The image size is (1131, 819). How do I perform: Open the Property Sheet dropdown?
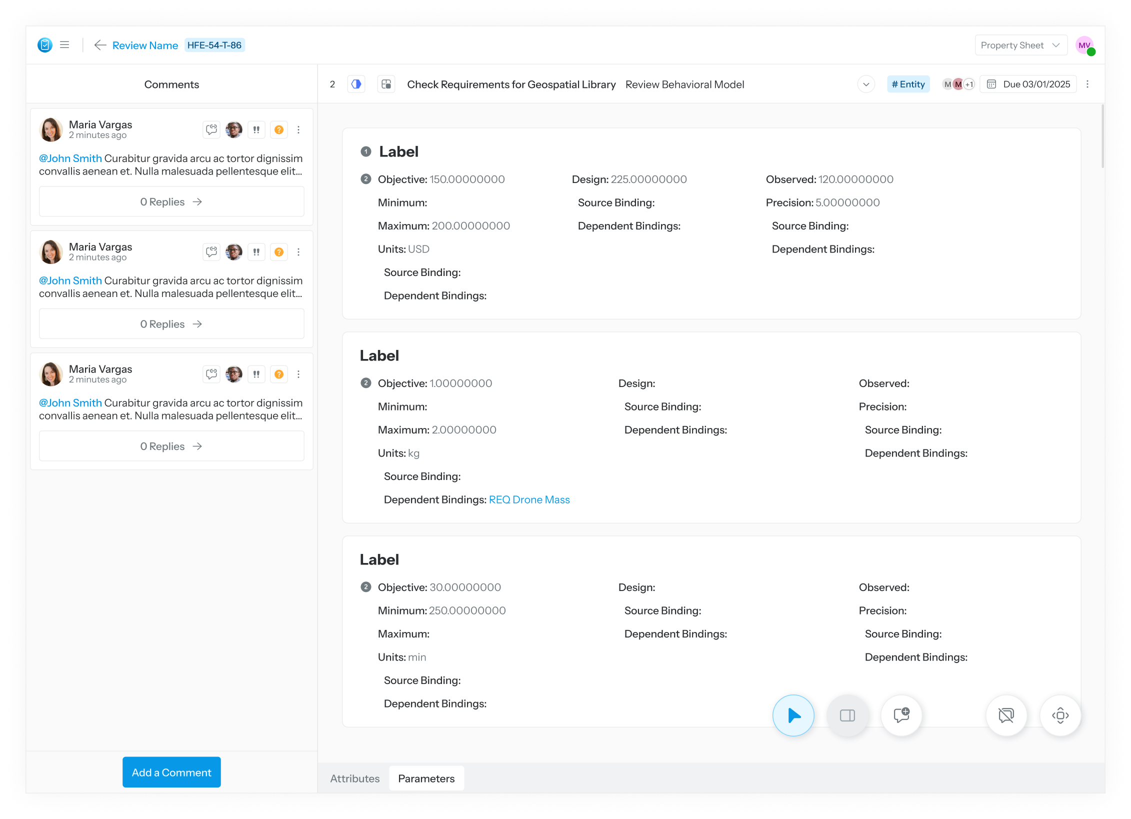(1020, 45)
